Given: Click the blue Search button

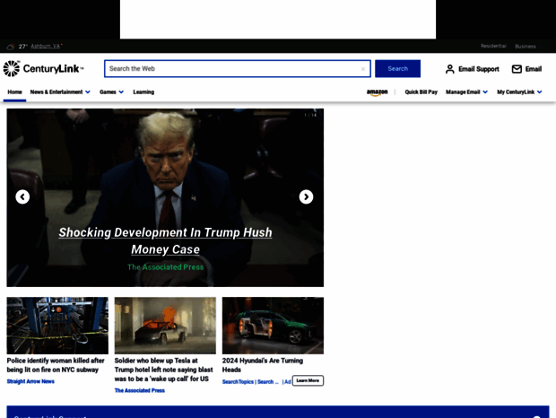Looking at the screenshot, I should pos(397,69).
